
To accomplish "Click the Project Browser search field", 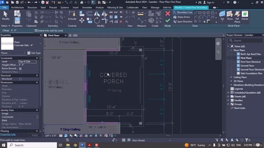I will point(245,41).
